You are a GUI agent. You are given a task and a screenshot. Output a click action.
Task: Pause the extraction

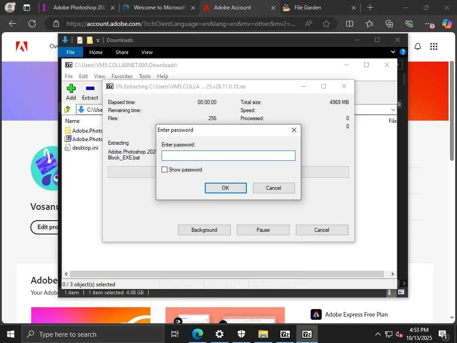coord(263,230)
